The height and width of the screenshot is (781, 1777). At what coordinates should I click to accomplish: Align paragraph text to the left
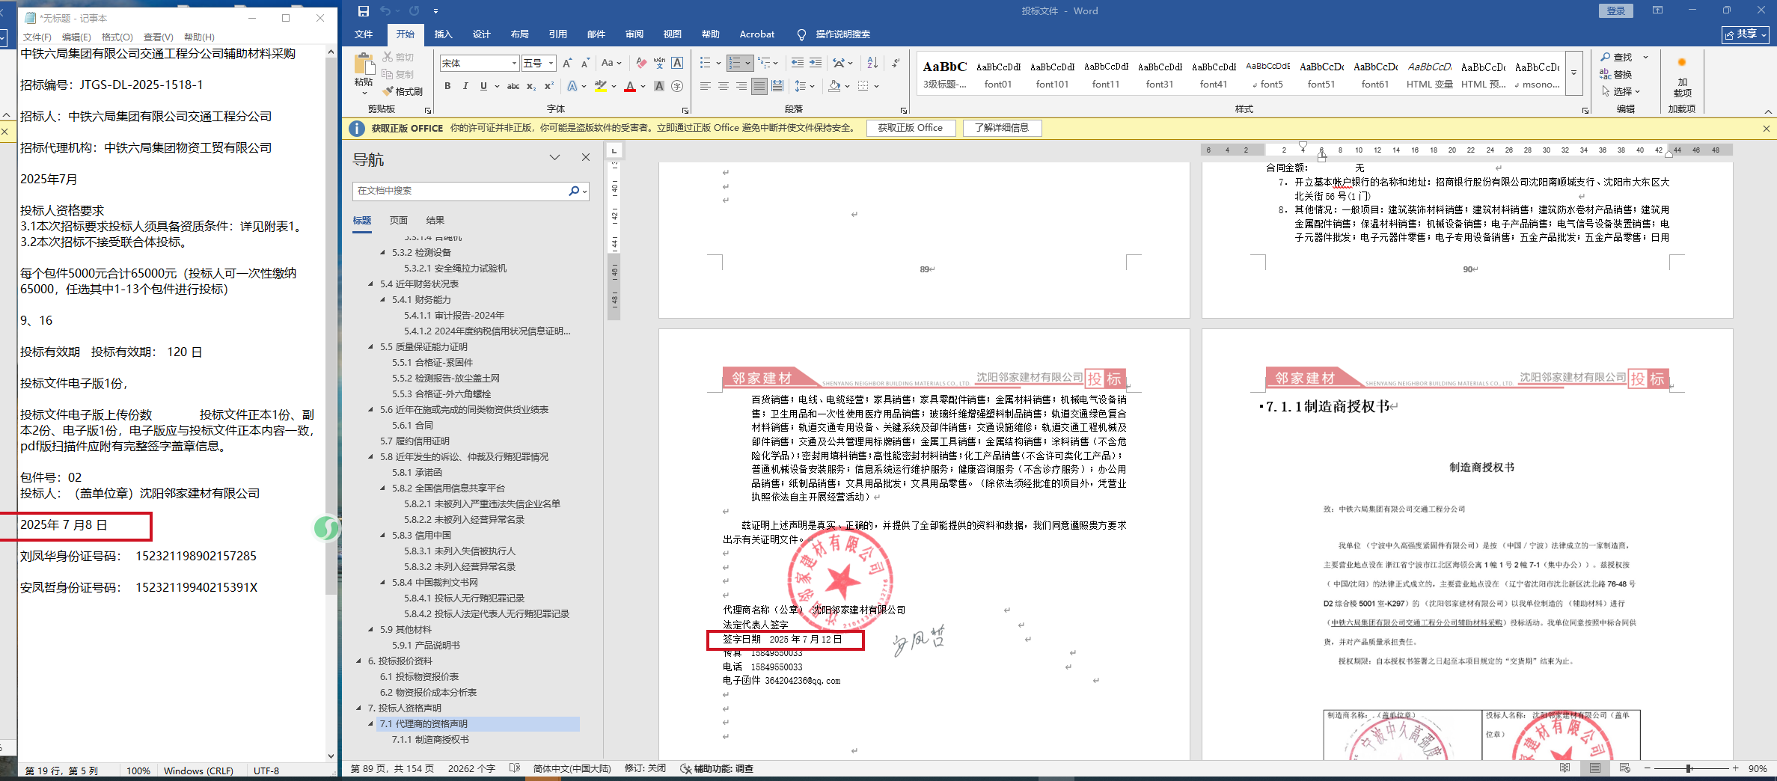pos(706,86)
